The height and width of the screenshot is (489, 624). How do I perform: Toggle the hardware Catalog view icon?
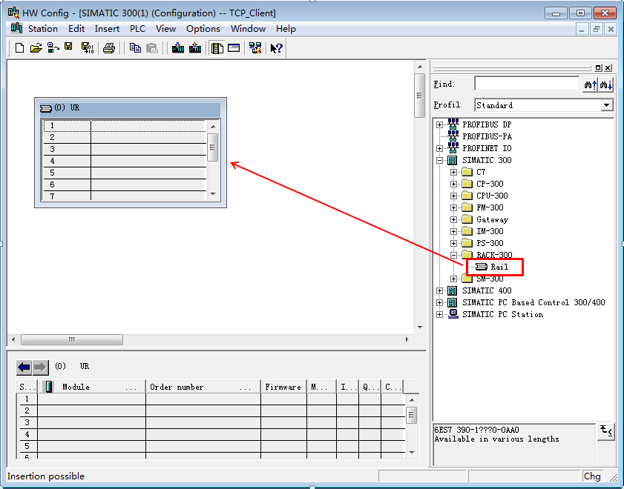click(x=217, y=48)
